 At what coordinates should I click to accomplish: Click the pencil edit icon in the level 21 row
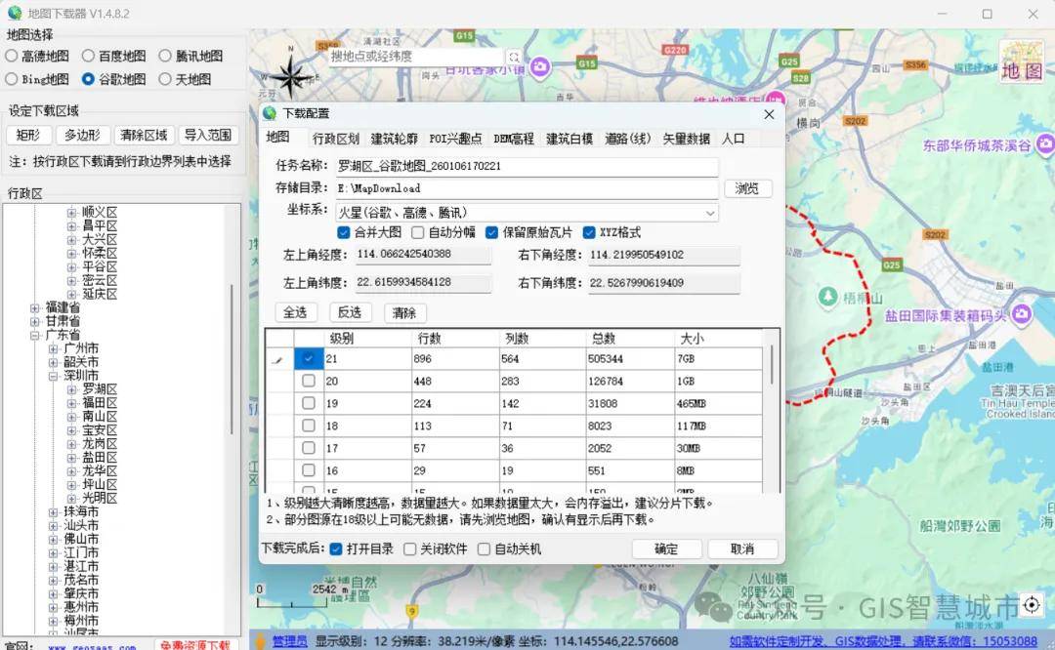click(278, 360)
